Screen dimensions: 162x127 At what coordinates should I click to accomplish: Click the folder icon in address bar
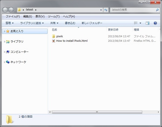19,10
